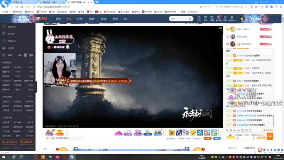Open the user avatar in the header
The image size is (284, 160).
pos(242,19)
